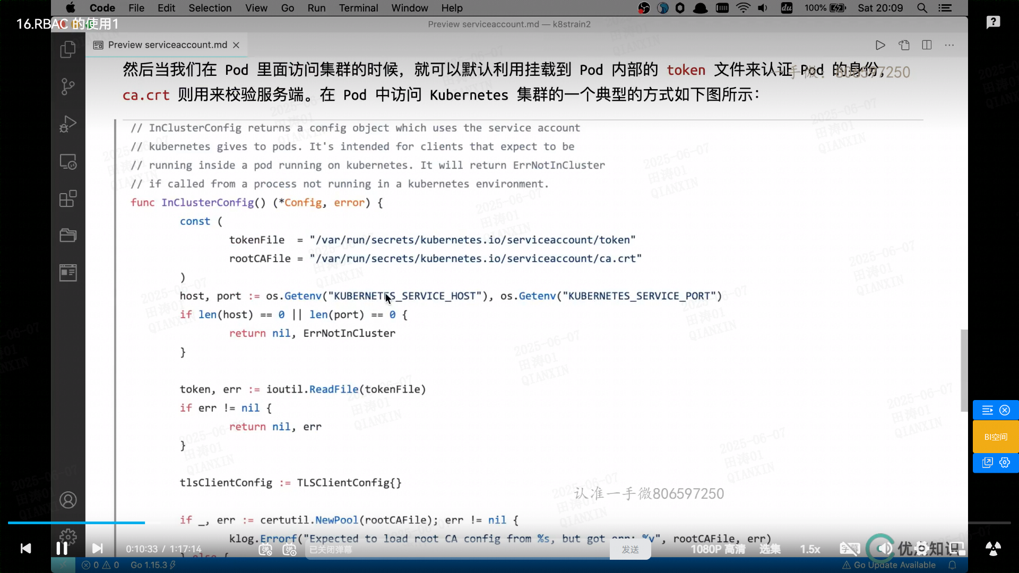Open the 1.5x playback speed menu

810,549
